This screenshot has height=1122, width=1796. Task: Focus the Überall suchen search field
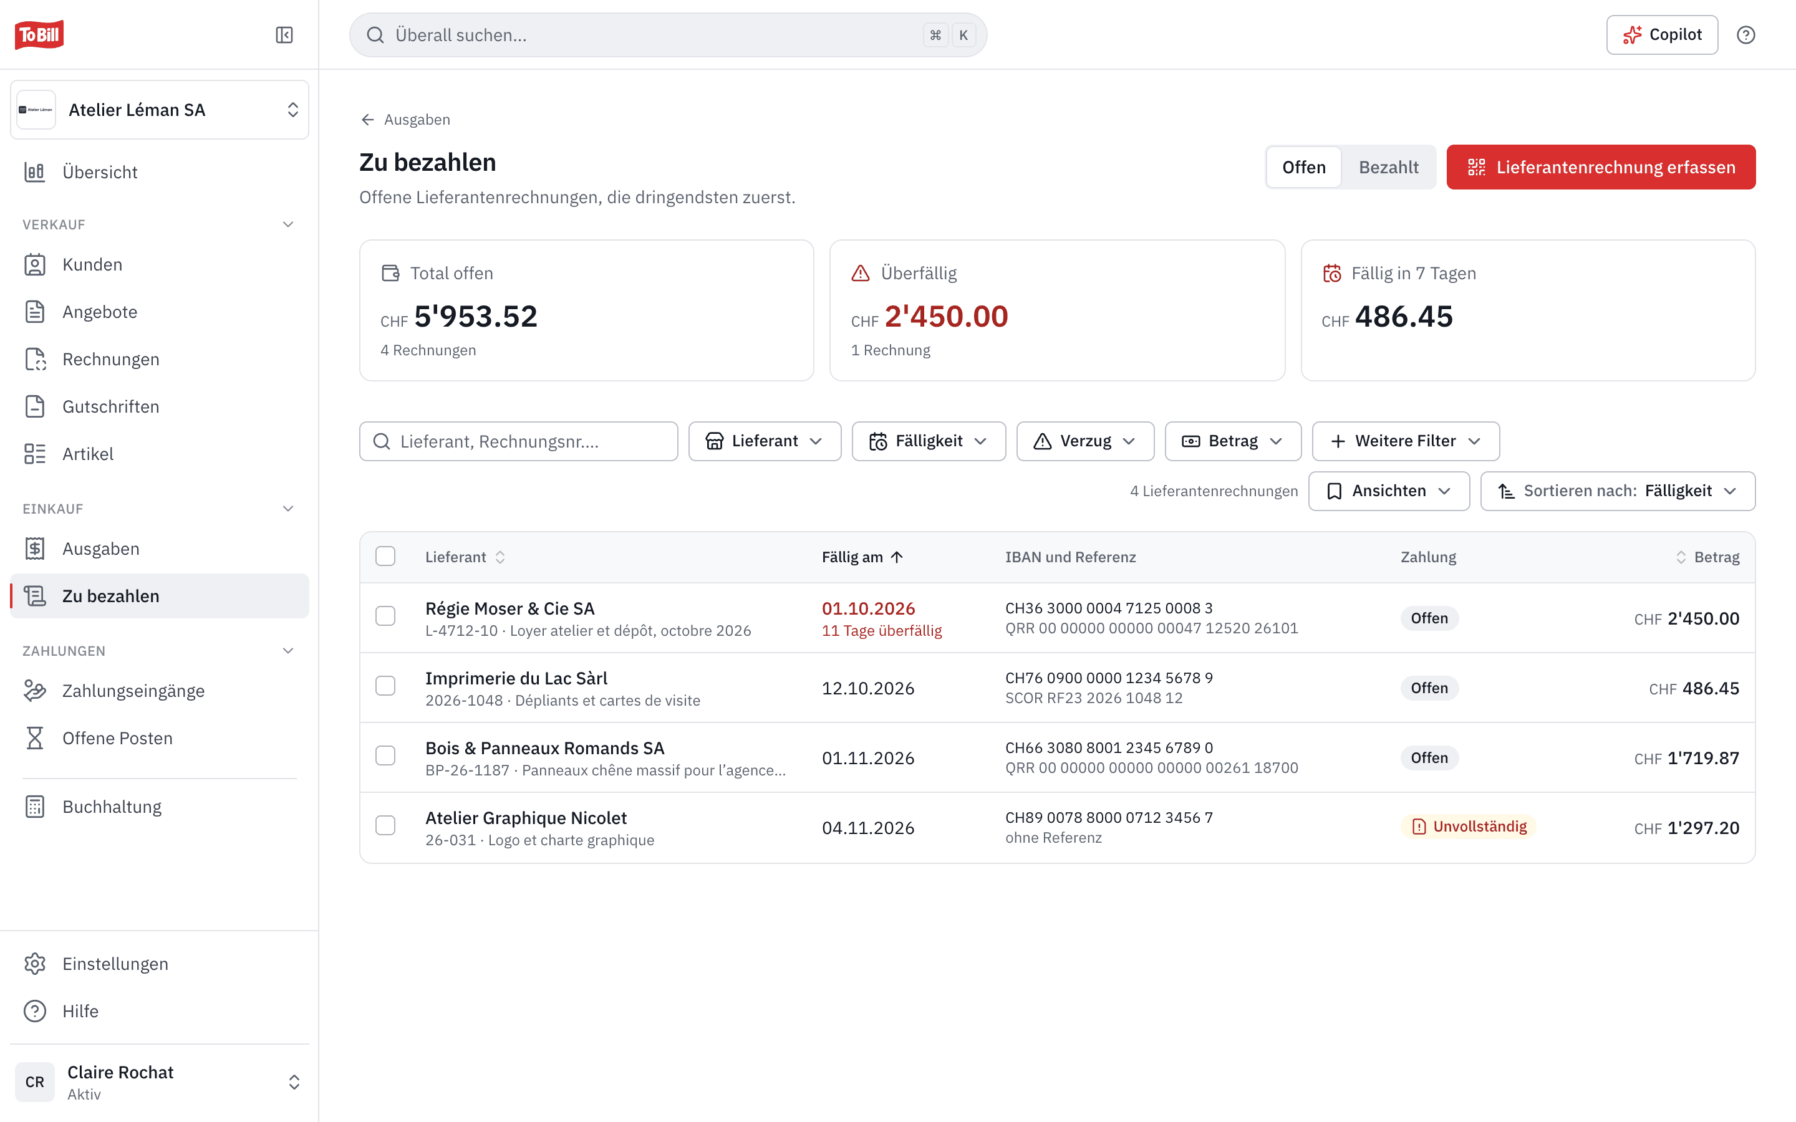click(x=668, y=35)
